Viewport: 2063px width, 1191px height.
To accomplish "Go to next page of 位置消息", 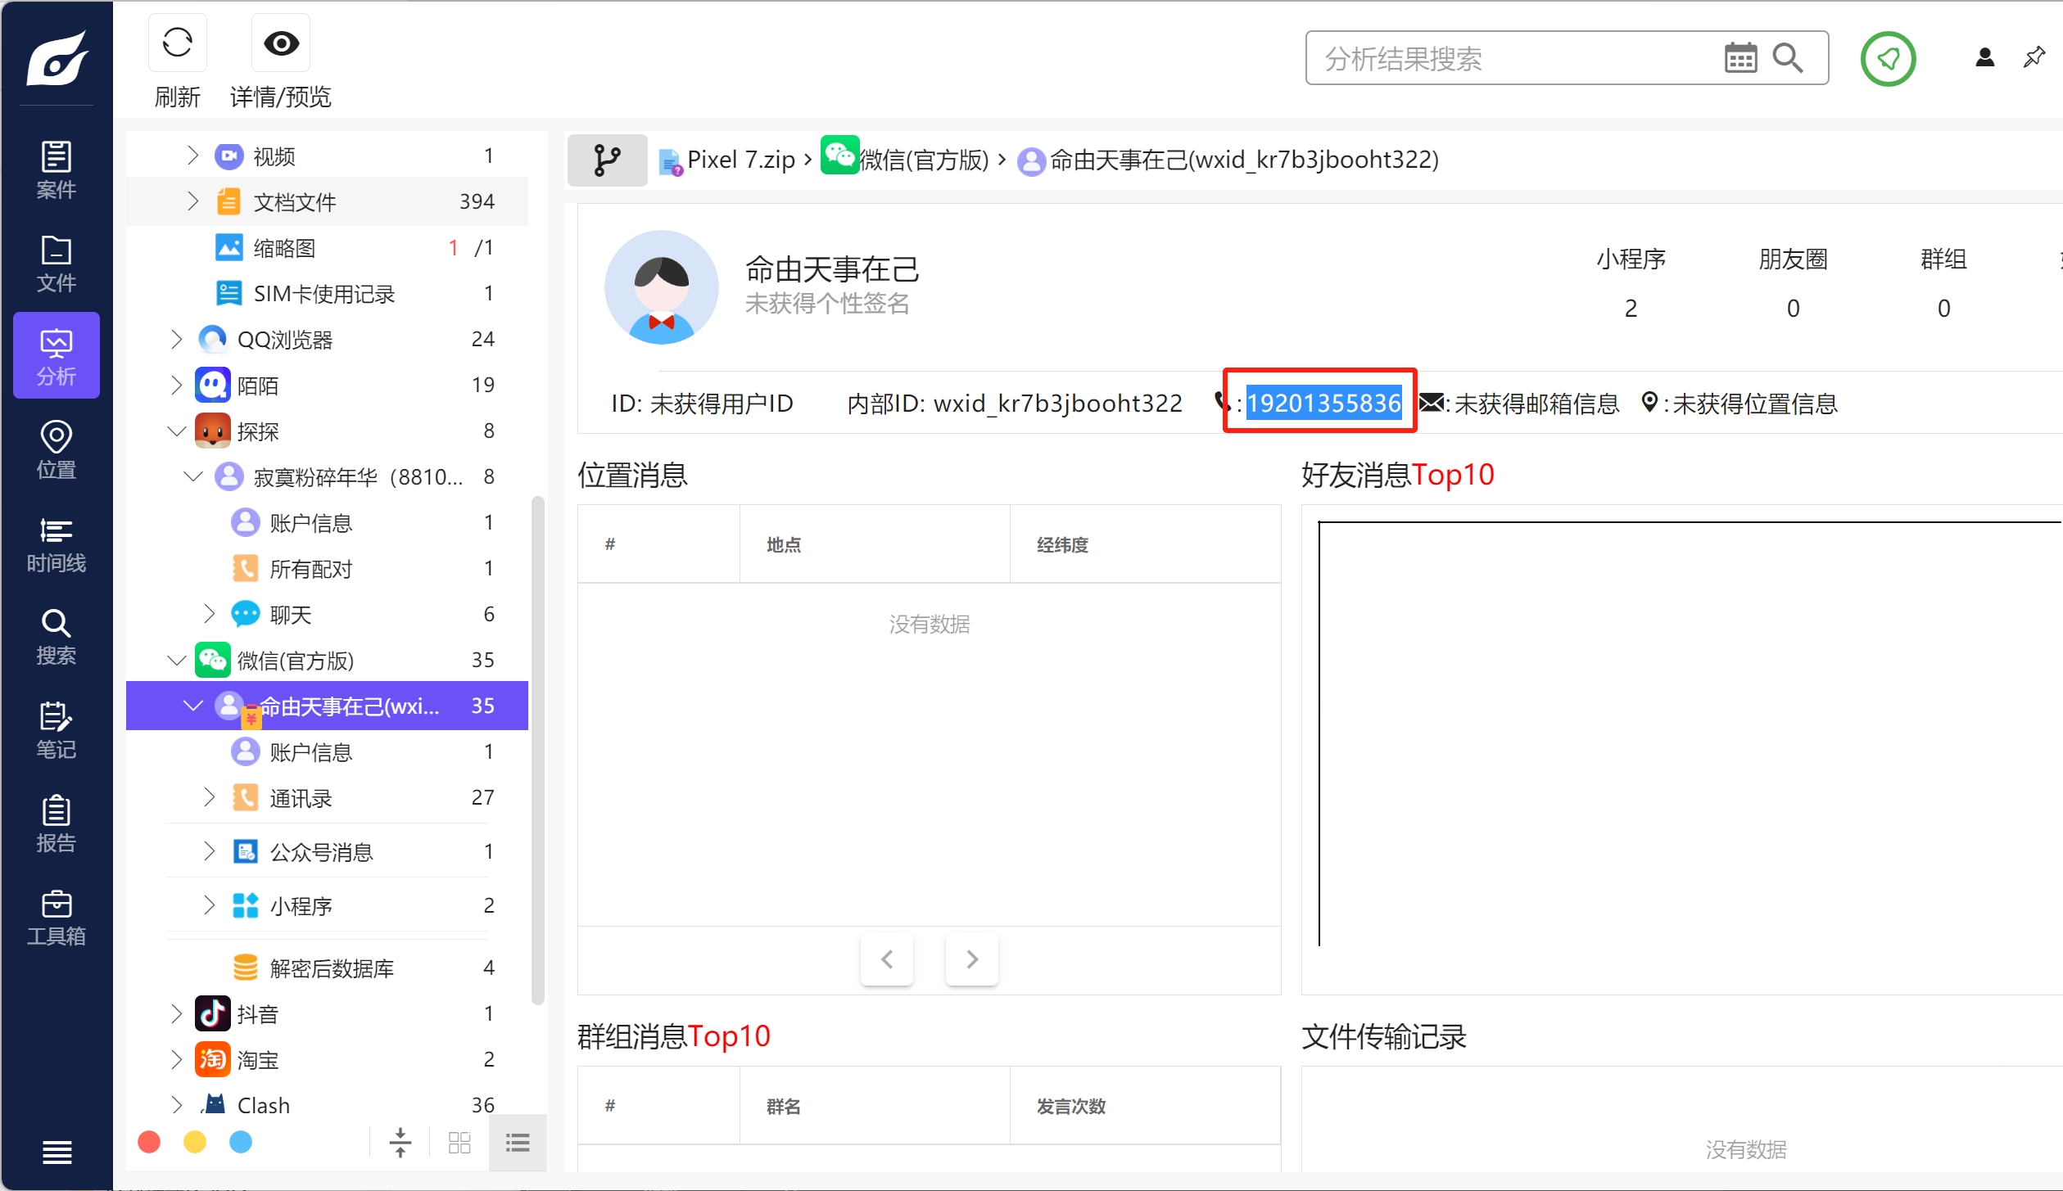I will pos(972,959).
